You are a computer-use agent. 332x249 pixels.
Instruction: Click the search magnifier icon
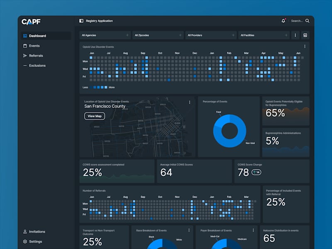pyautogui.click(x=307, y=21)
